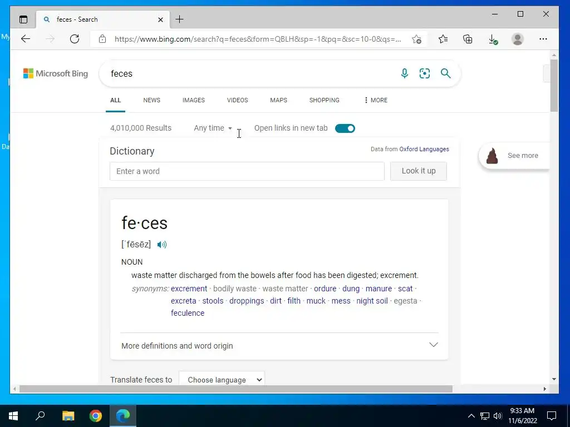Image resolution: width=570 pixels, height=427 pixels.
Task: Open the volume control in tray
Action: [x=498, y=416]
